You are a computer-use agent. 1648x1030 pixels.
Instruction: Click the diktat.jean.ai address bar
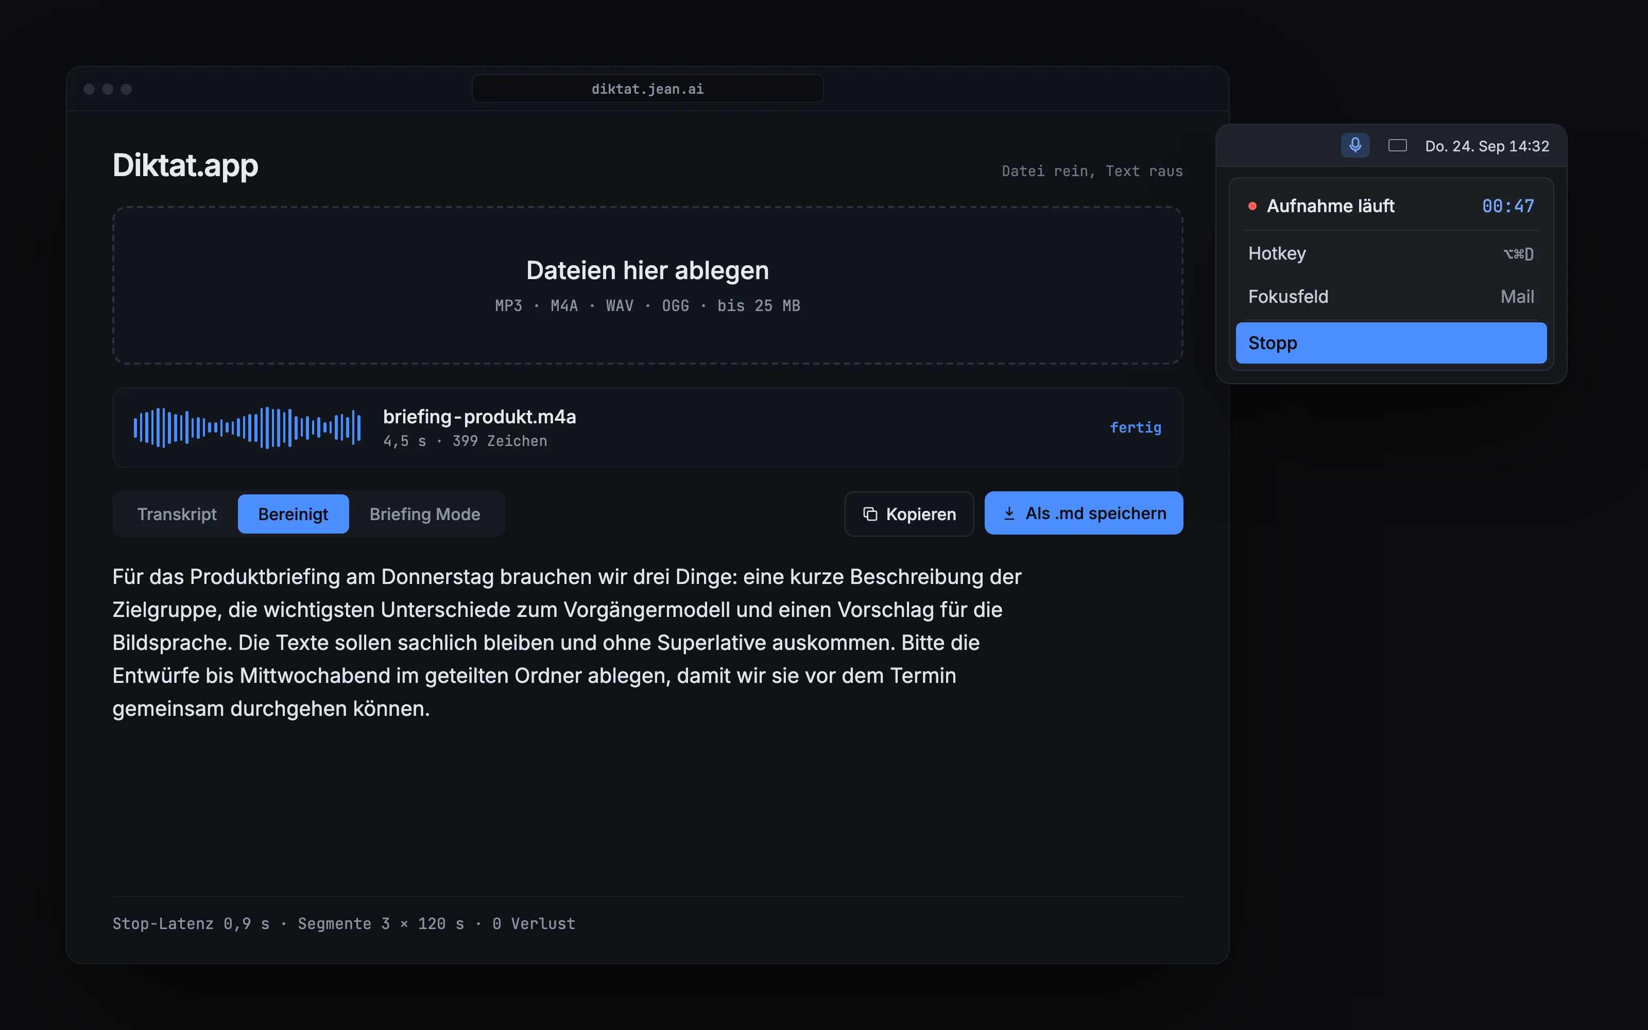[x=647, y=89]
